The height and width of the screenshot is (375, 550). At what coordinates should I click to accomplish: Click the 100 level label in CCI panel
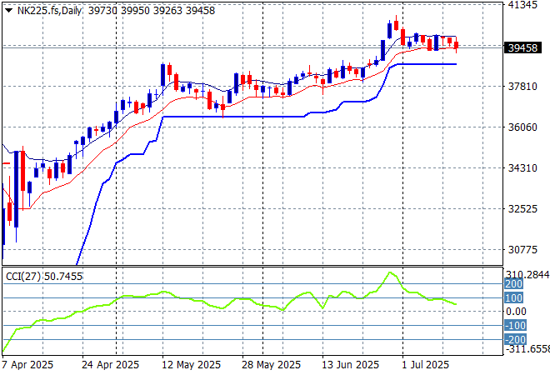514,297
